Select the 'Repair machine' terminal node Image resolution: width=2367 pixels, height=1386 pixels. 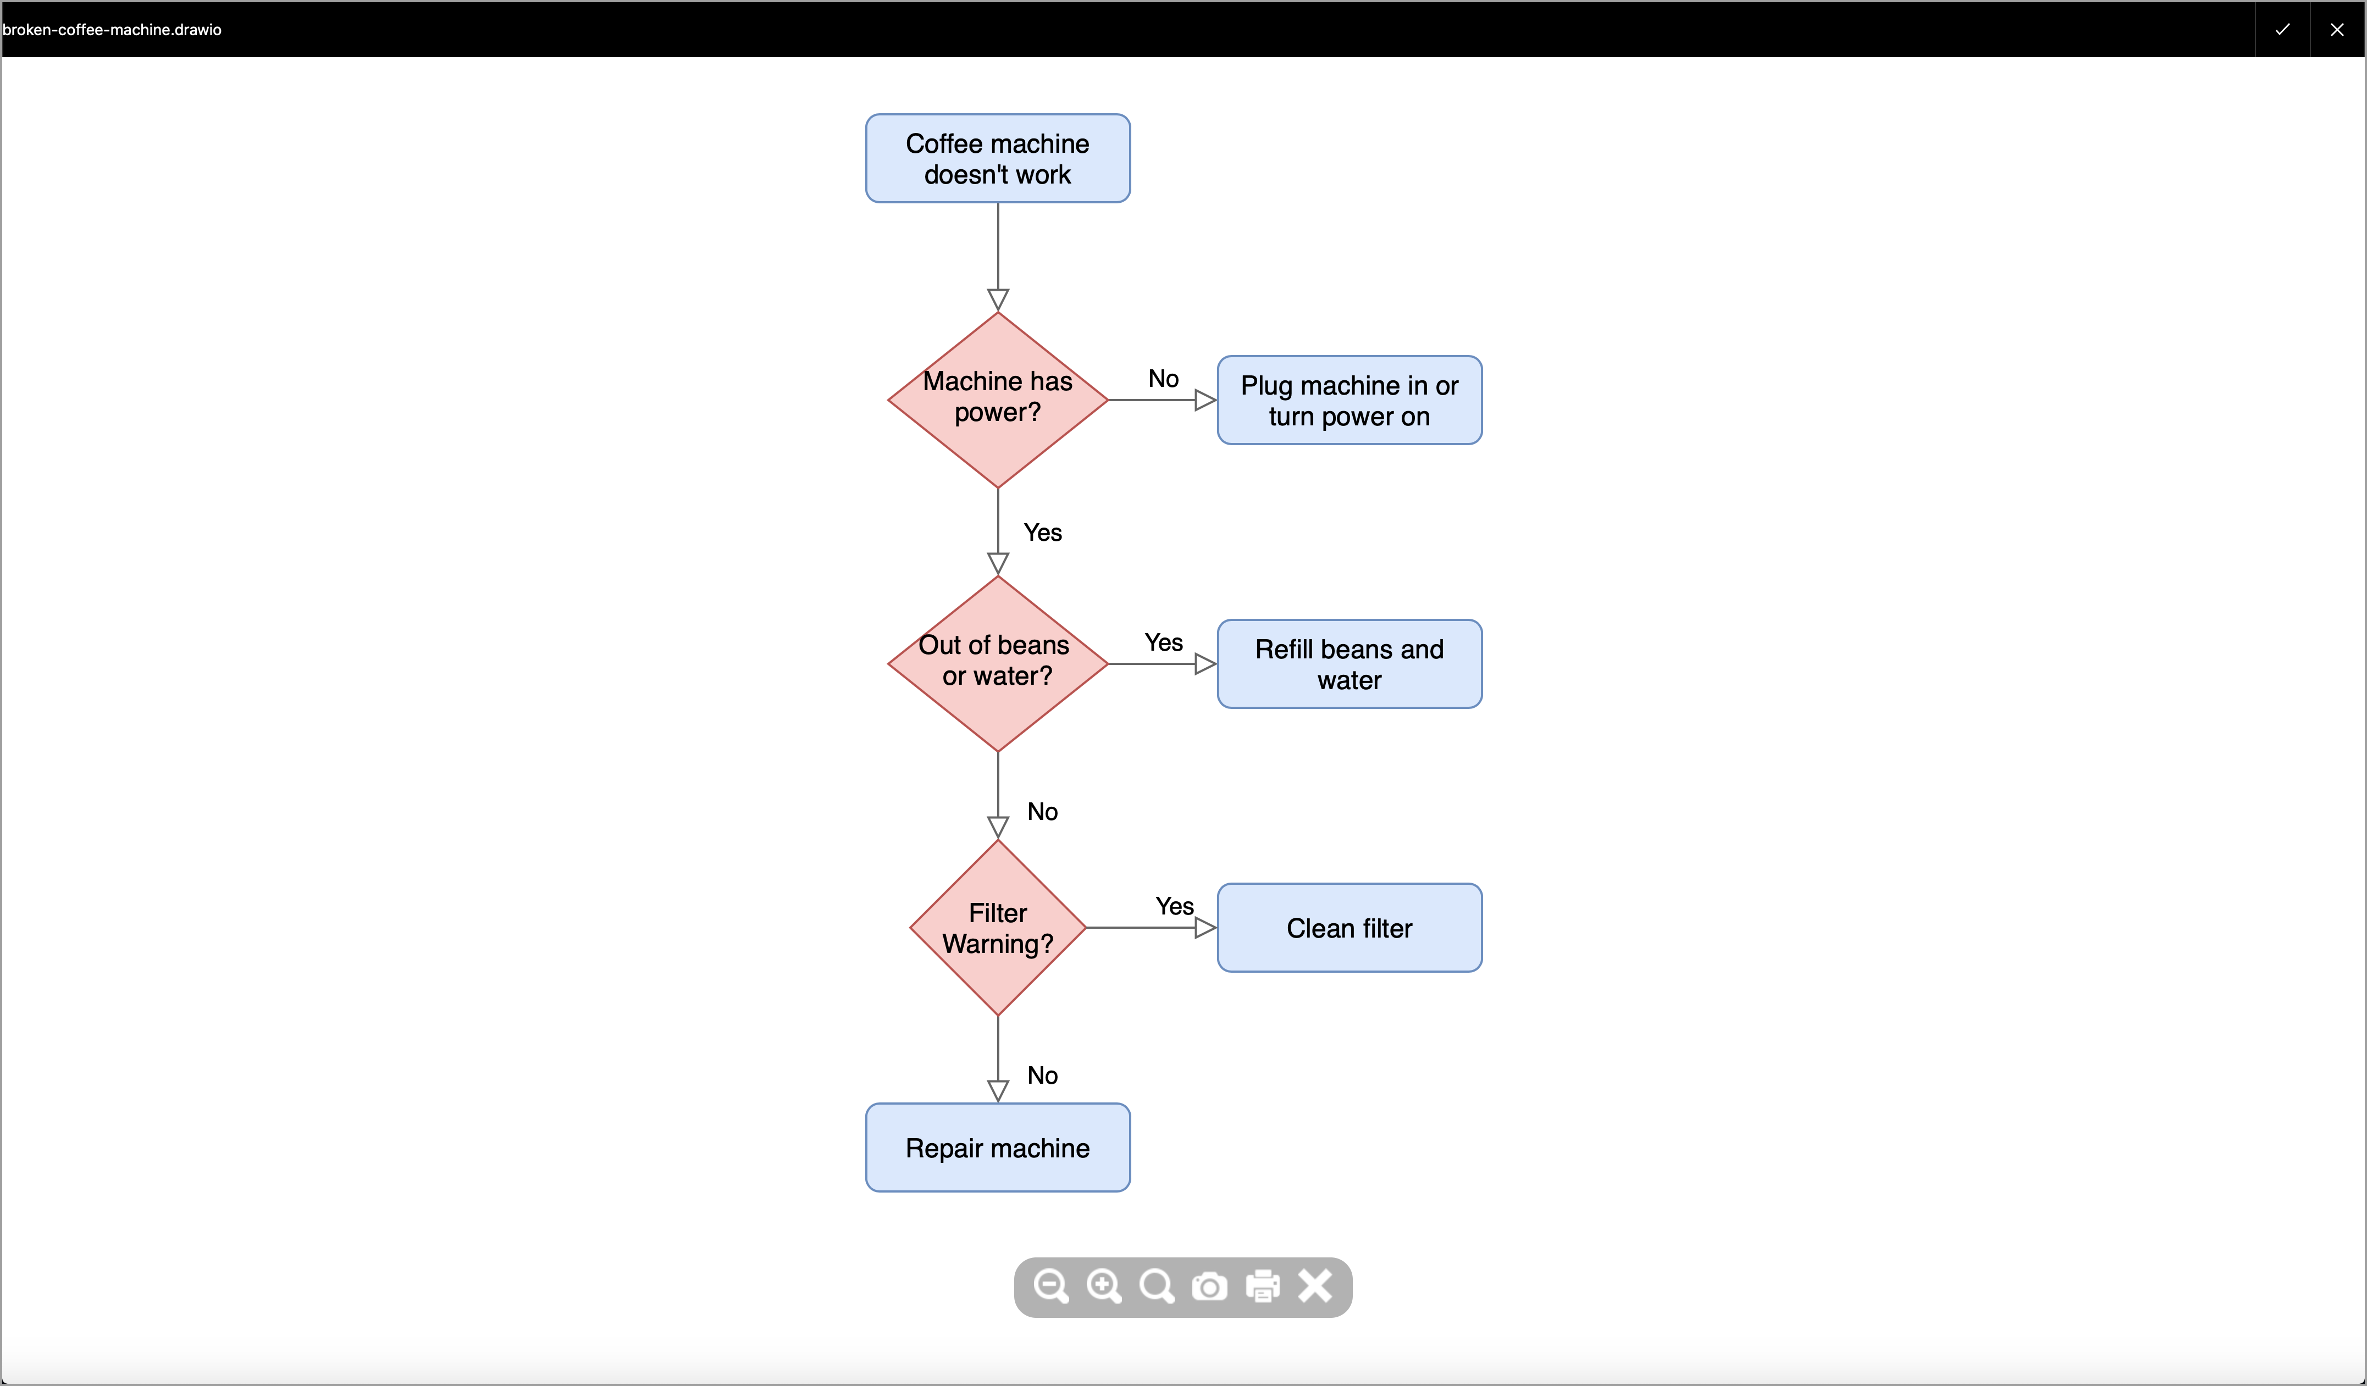coord(998,1147)
